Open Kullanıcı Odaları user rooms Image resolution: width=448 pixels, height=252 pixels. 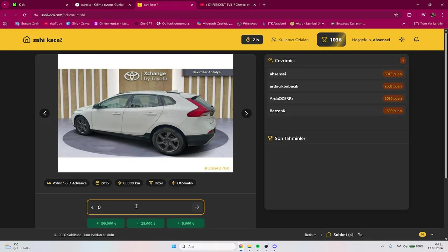click(x=290, y=40)
